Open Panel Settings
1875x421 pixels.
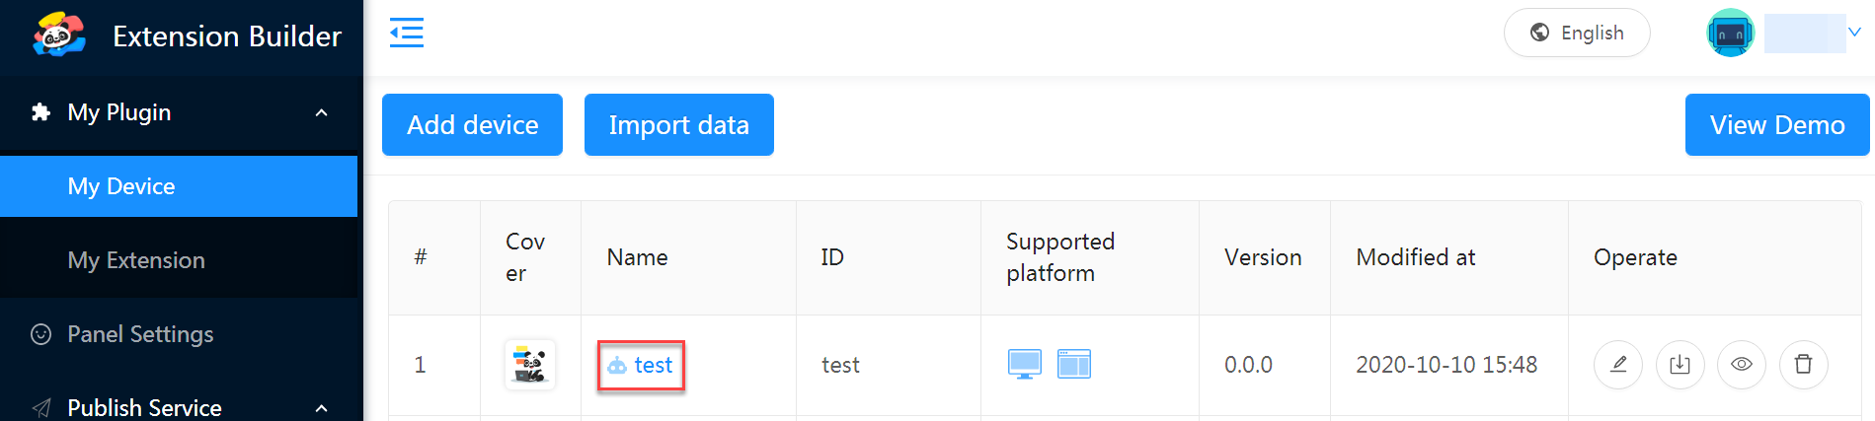pos(140,334)
